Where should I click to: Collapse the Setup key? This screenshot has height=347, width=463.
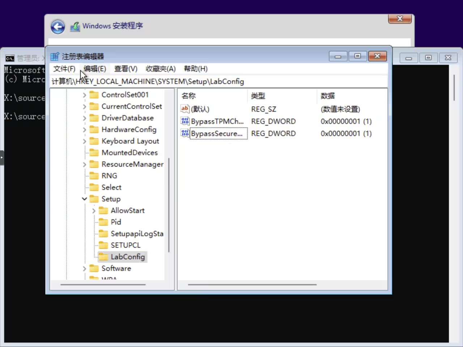point(84,199)
